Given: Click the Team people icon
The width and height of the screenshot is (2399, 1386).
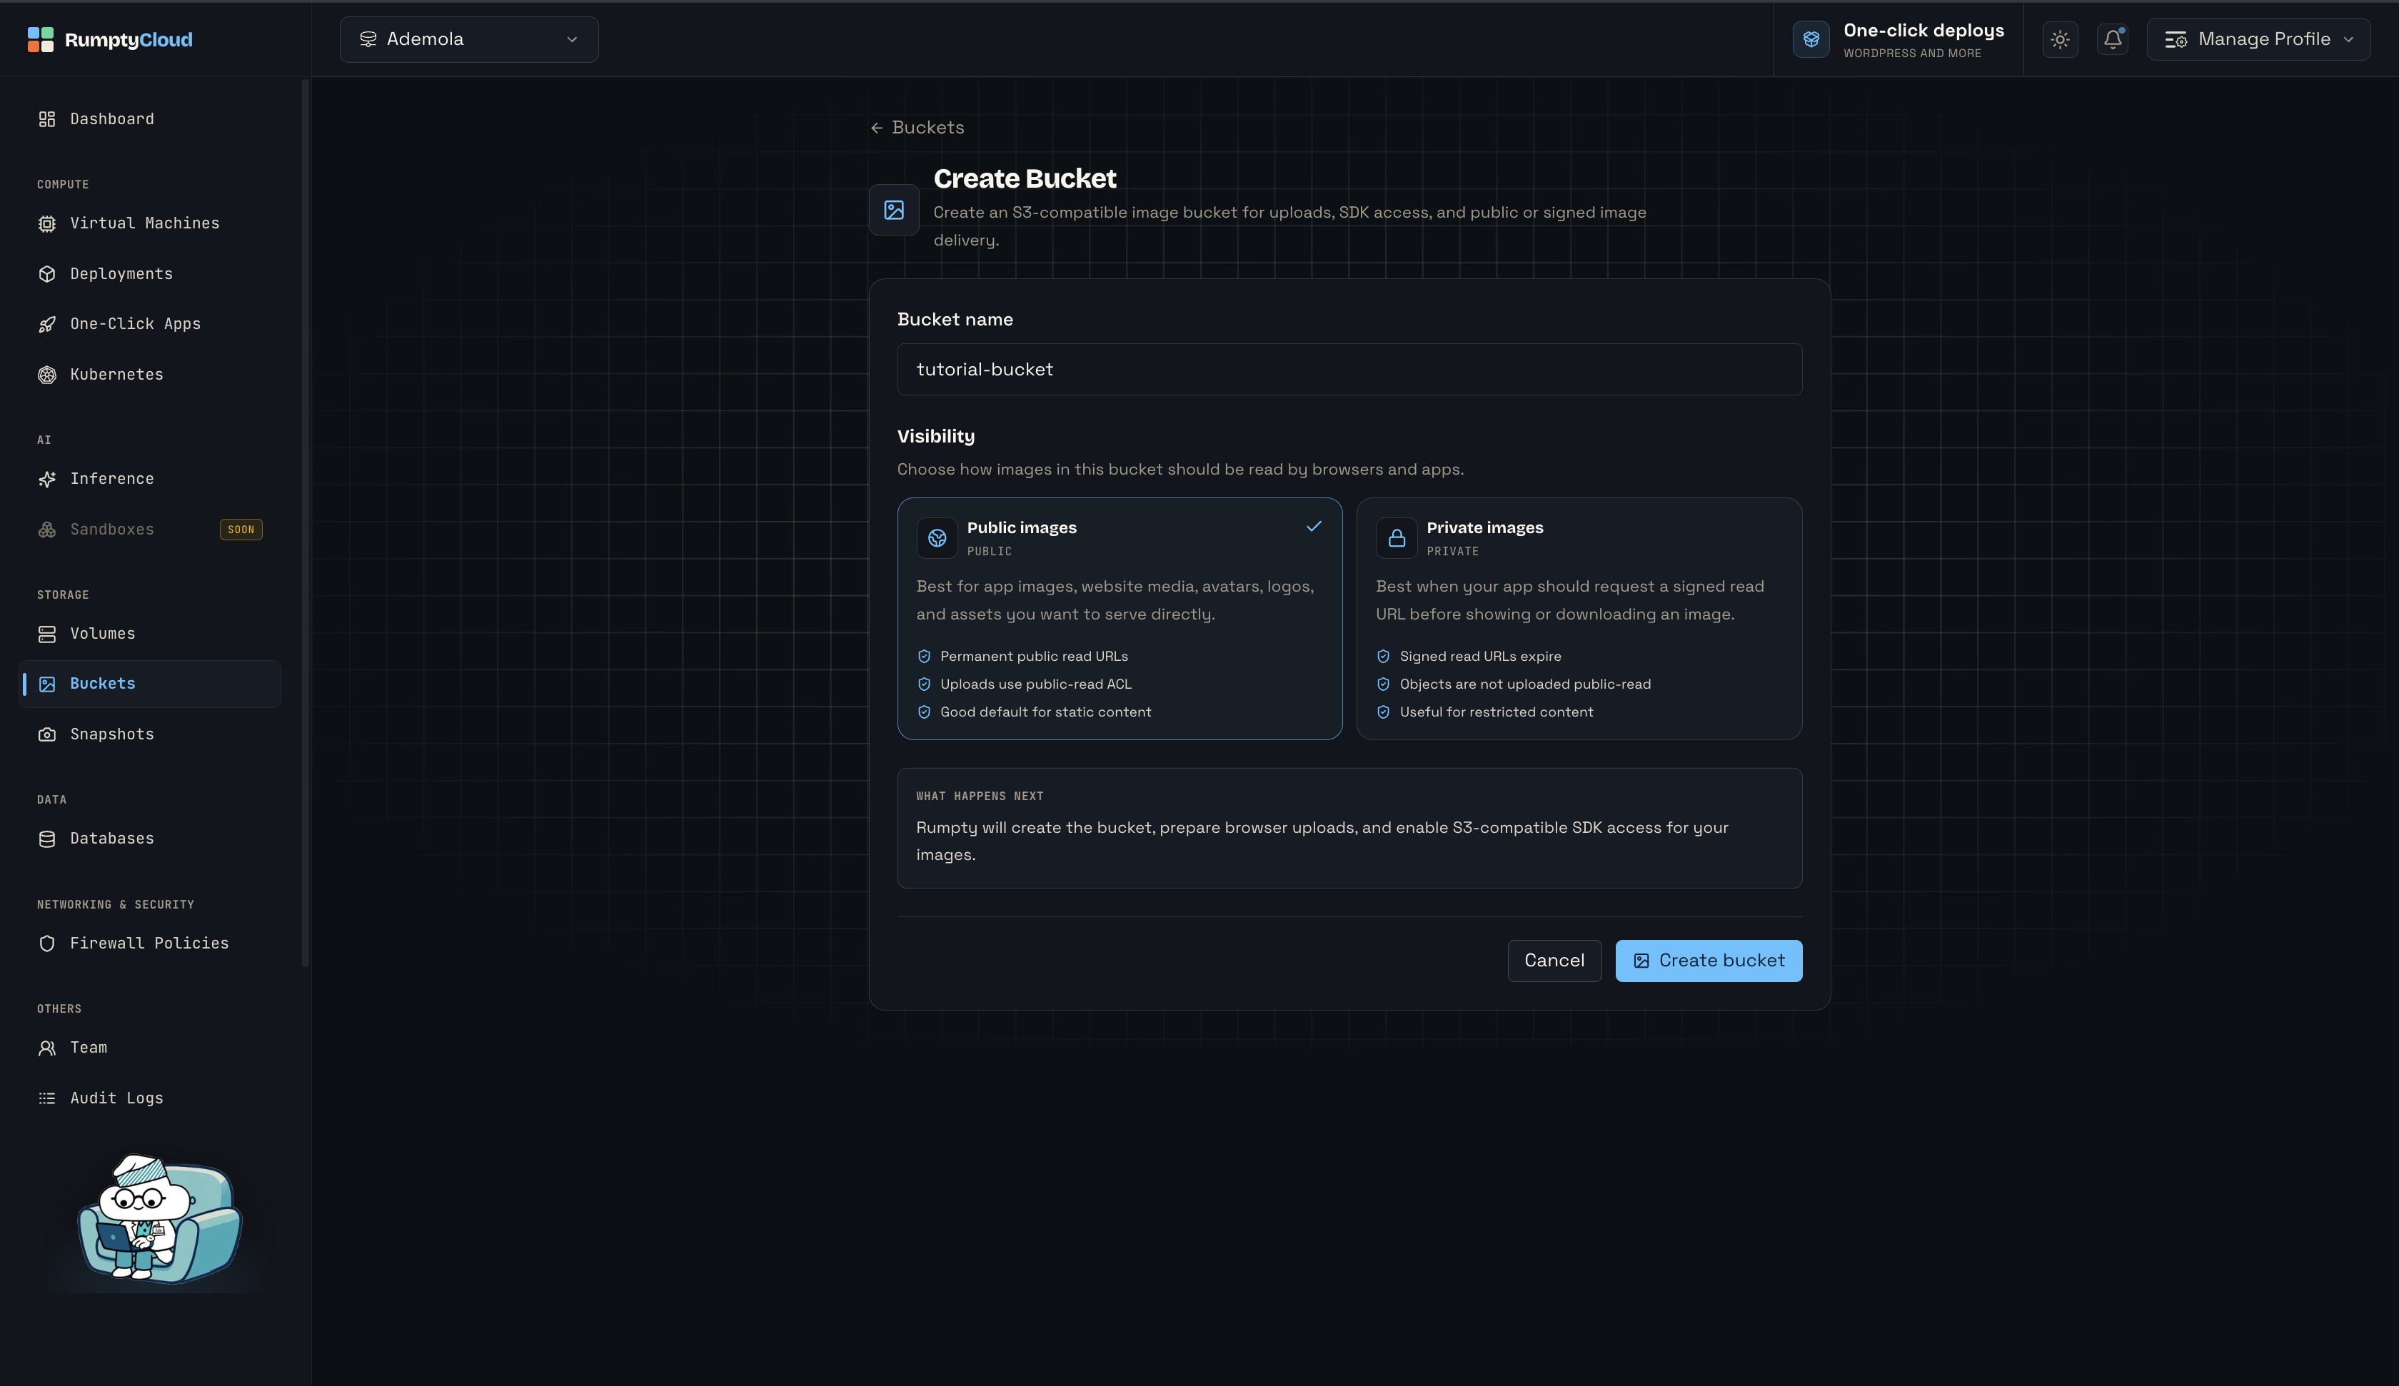Looking at the screenshot, I should click(46, 1048).
